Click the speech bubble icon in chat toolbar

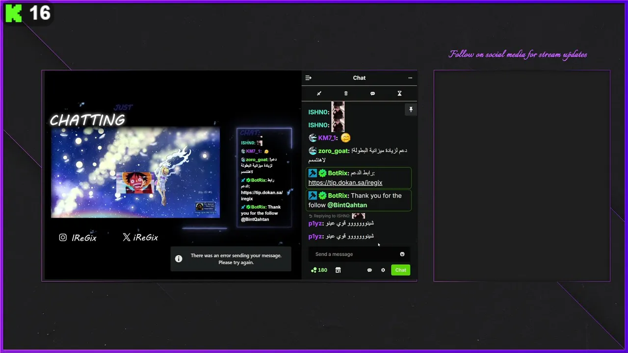tap(372, 94)
